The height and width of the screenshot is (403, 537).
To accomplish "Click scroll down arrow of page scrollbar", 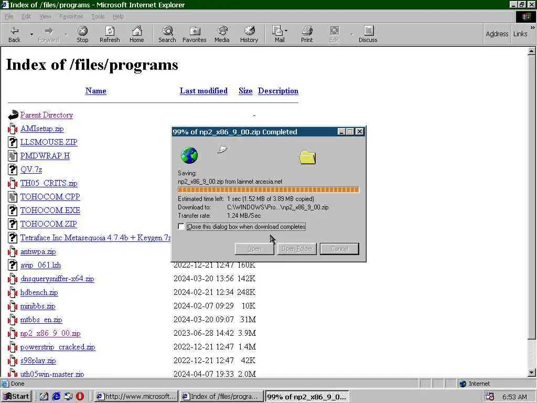I will [x=531, y=373].
